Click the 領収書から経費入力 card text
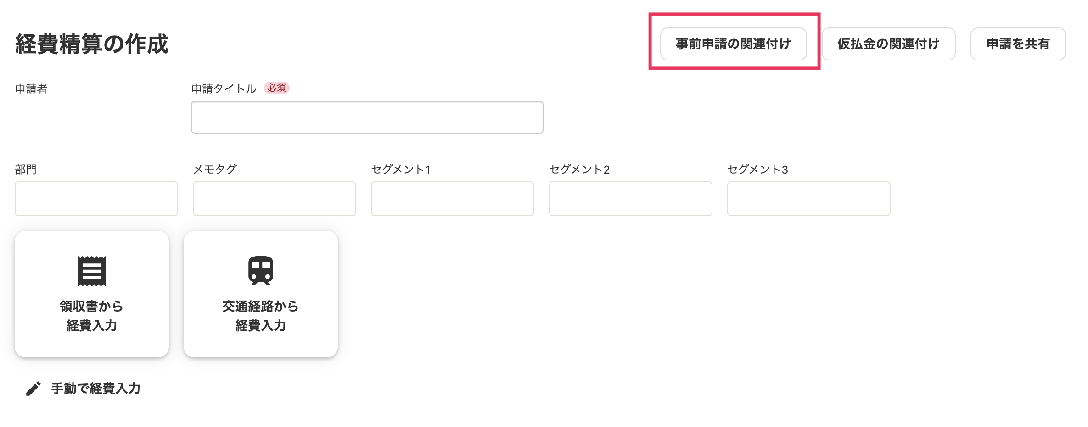This screenshot has width=1088, height=427. [92, 316]
